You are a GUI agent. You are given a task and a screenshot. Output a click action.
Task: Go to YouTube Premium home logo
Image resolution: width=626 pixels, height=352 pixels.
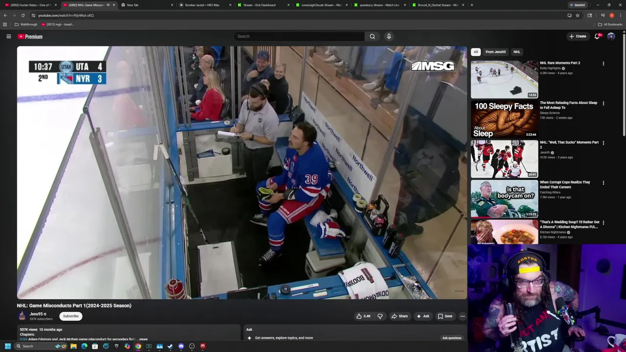(30, 37)
